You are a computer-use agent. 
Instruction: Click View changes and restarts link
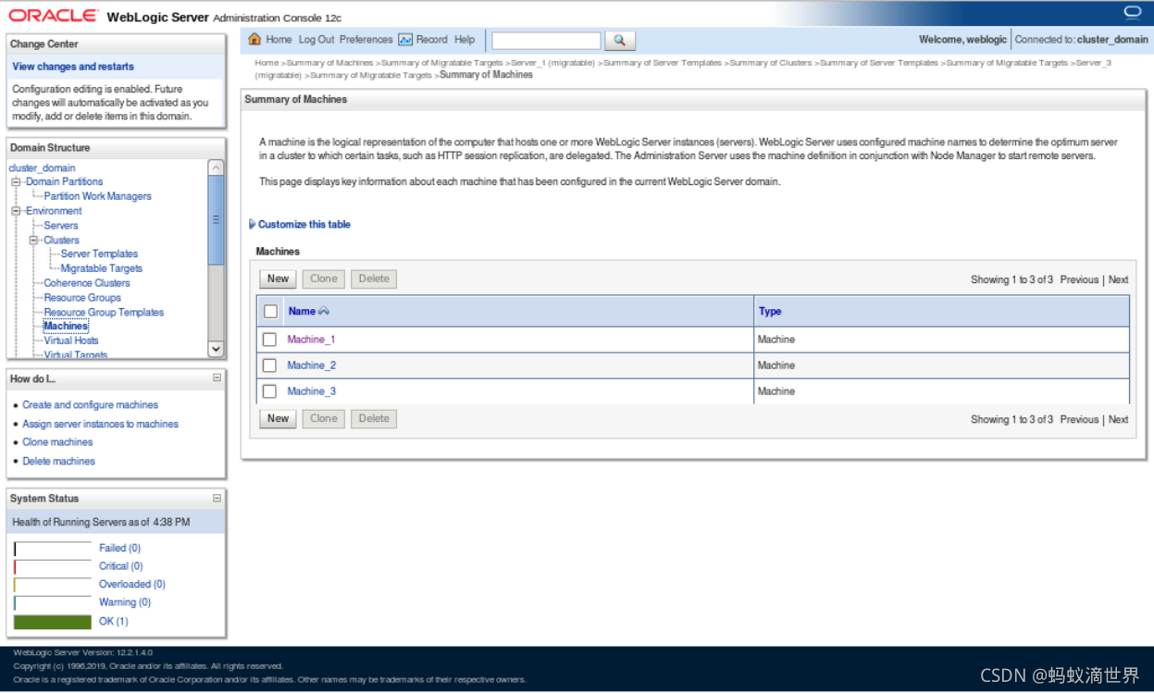73,67
